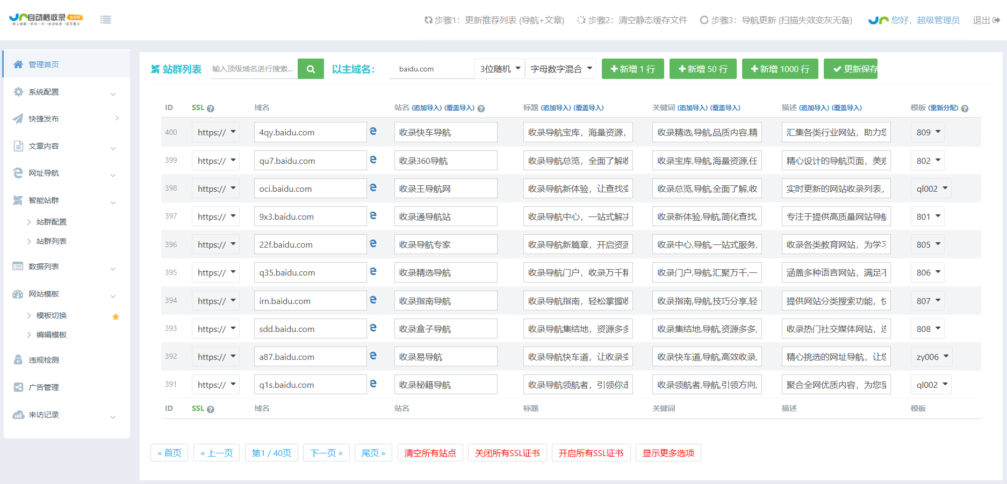Open the https:// protocol dropdown for row 400
Screen dimensions: 1007x484
pyautogui.click(x=215, y=132)
